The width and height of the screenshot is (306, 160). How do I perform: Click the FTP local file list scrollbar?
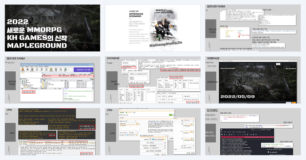coord(93,84)
